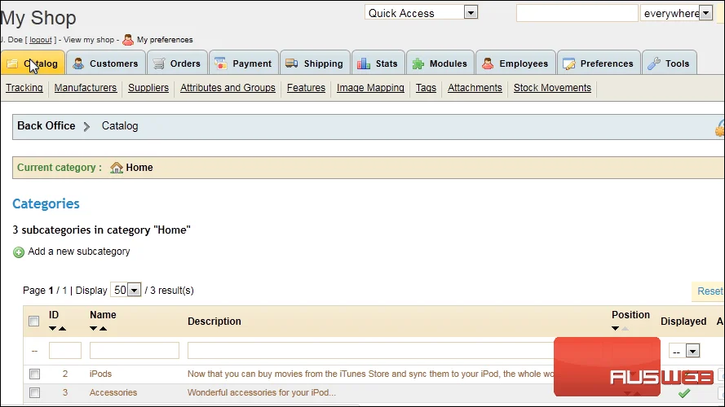Screen dimensions: 725x407
Task: Tick the select-all checkbox in table header
Action: 33,322
